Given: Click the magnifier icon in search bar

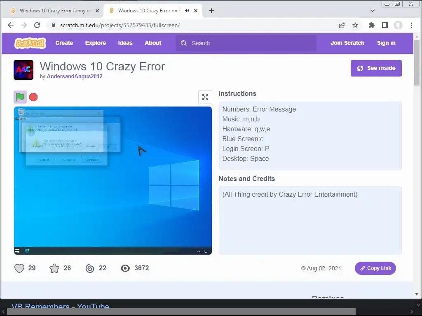Looking at the screenshot, I should [184, 43].
